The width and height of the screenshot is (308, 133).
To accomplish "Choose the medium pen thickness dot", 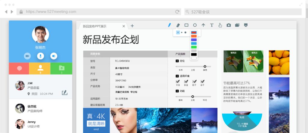I will (x=182, y=32).
